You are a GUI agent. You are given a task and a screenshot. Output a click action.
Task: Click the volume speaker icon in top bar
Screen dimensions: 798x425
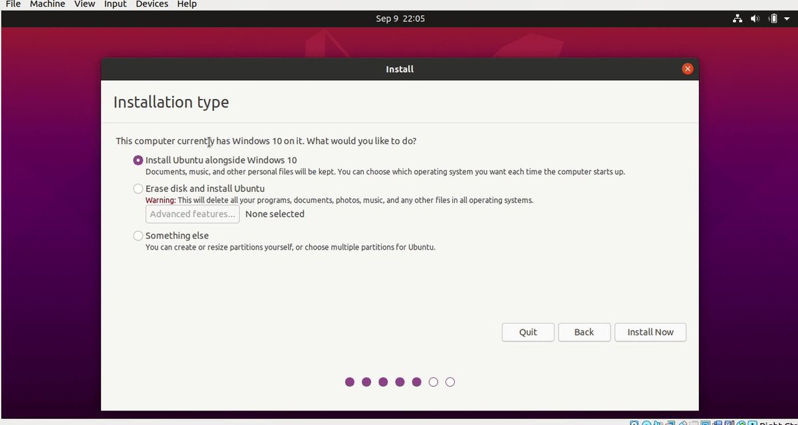click(755, 19)
